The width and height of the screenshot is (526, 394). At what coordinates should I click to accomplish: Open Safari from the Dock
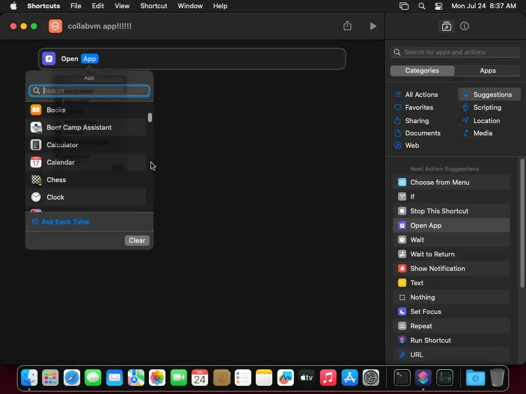pyautogui.click(x=72, y=378)
